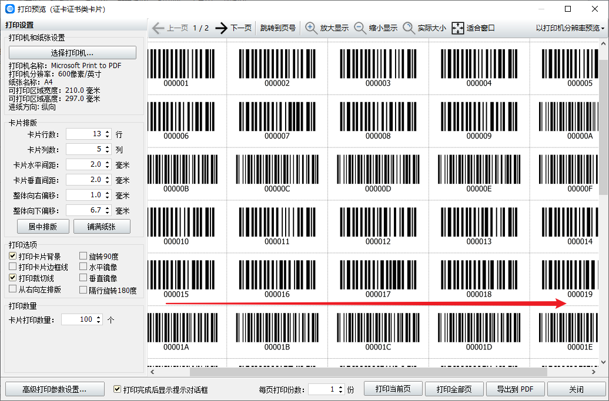Click the 适合窗口 label
609x401 pixels.
pyautogui.click(x=480, y=28)
